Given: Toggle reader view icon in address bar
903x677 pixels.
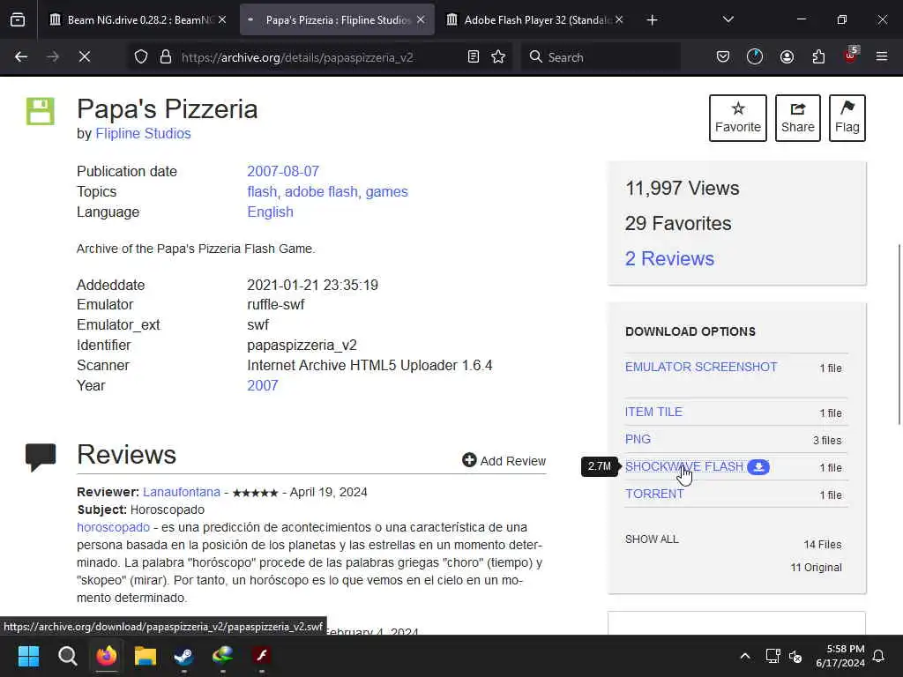Looking at the screenshot, I should pos(474,57).
